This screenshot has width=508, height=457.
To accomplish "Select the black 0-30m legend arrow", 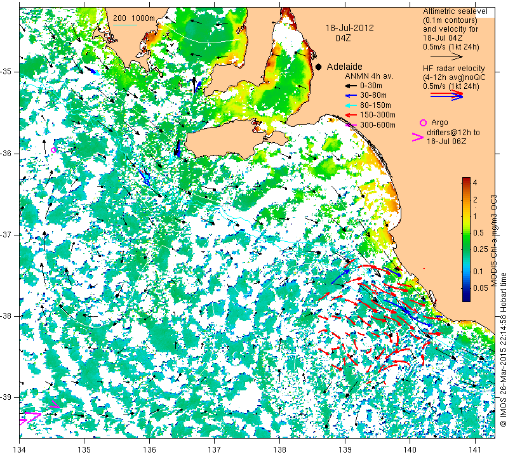I will pyautogui.click(x=351, y=86).
